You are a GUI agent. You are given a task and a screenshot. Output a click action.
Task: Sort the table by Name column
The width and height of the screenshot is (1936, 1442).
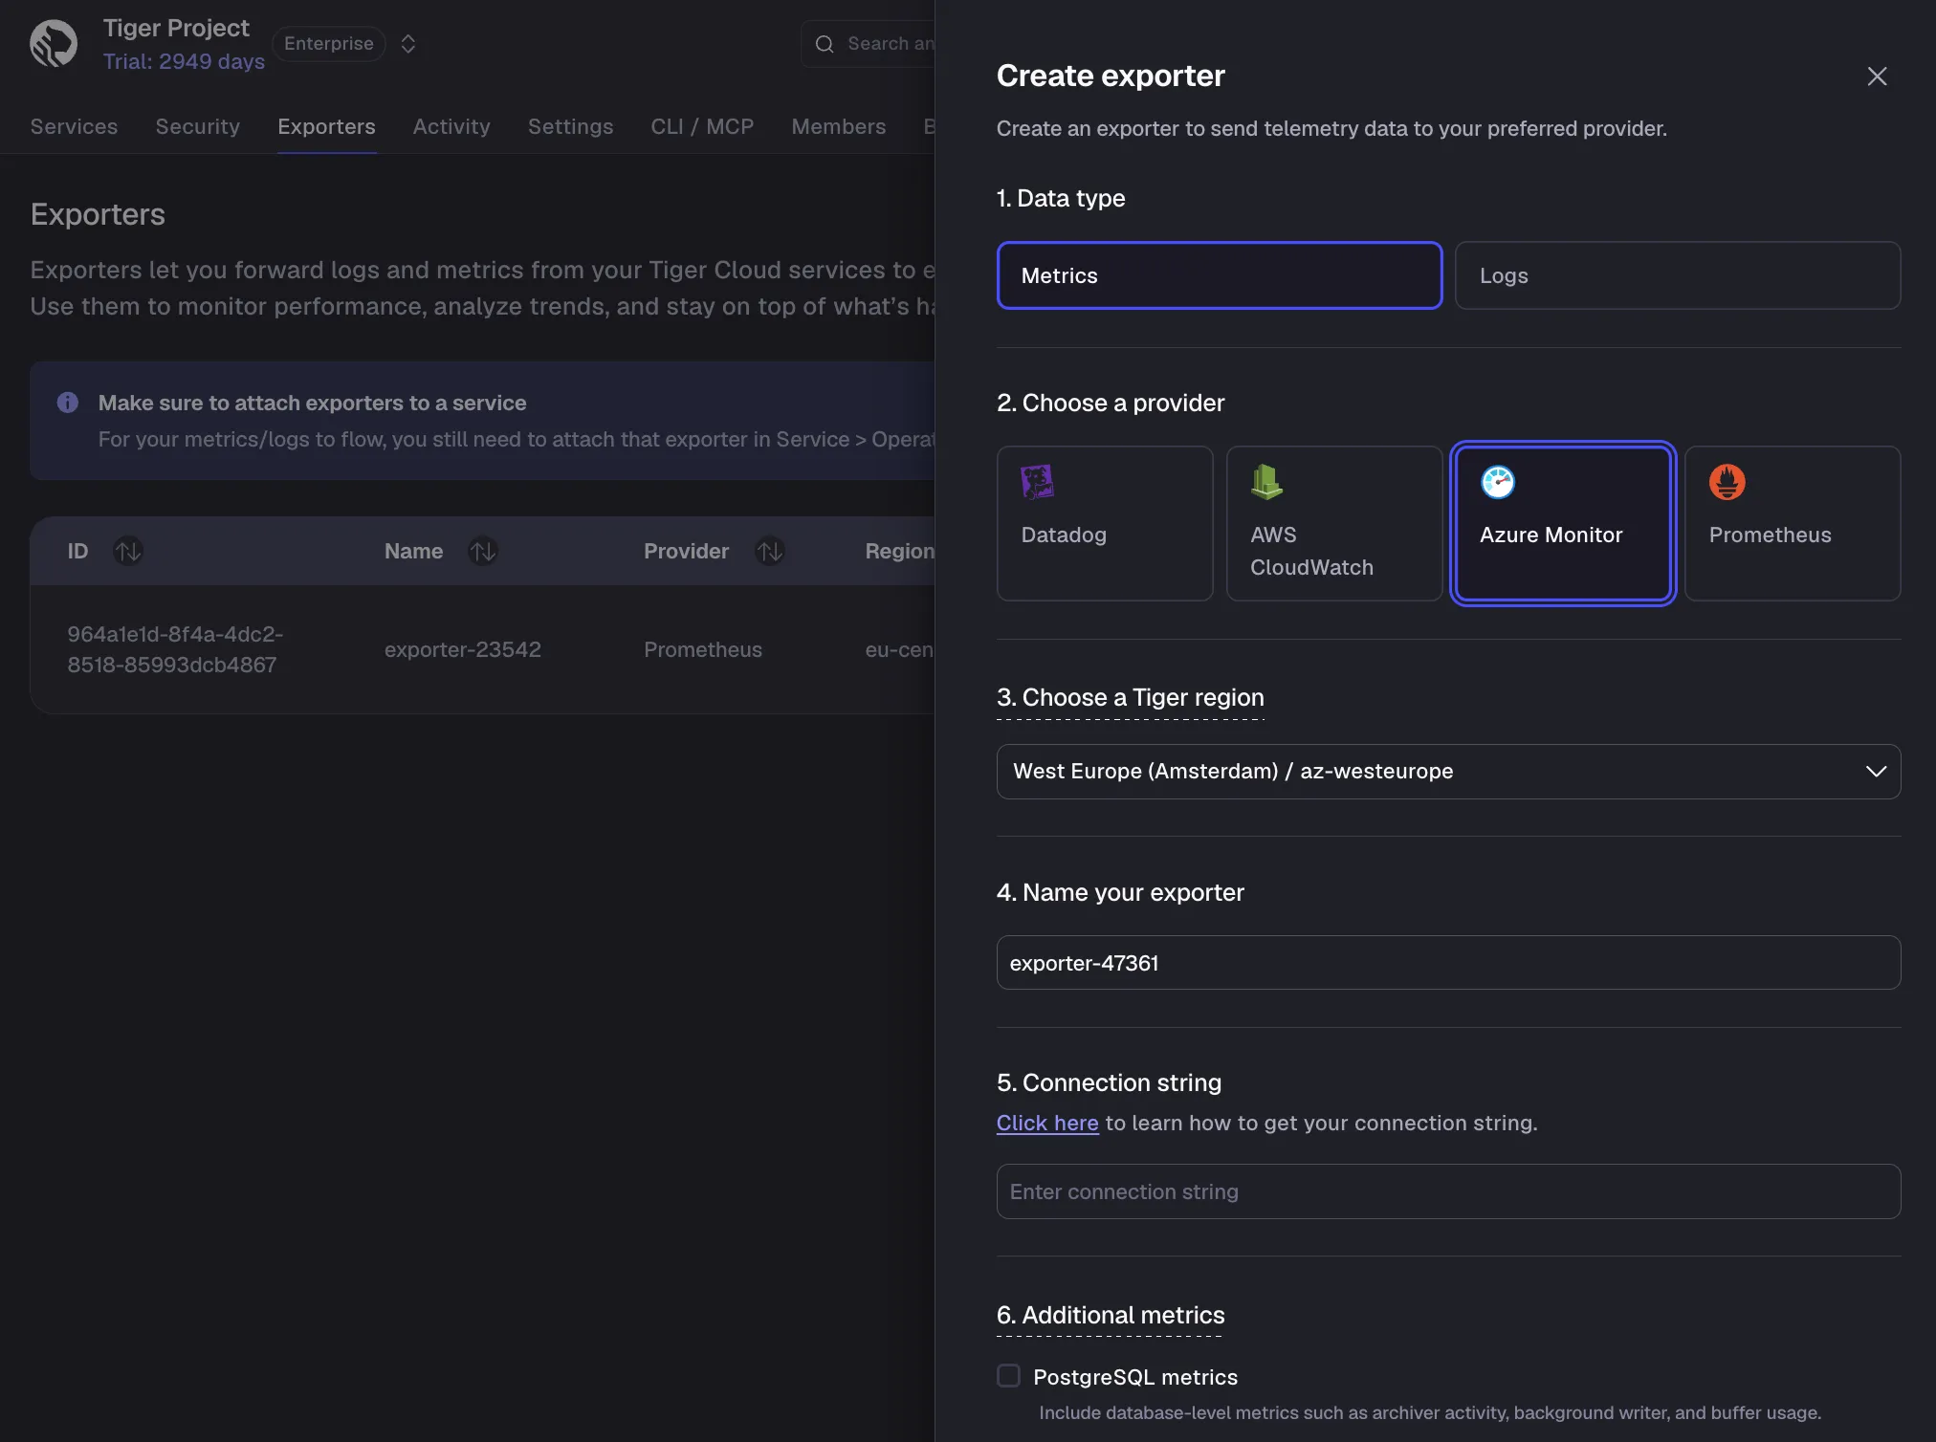coord(483,551)
